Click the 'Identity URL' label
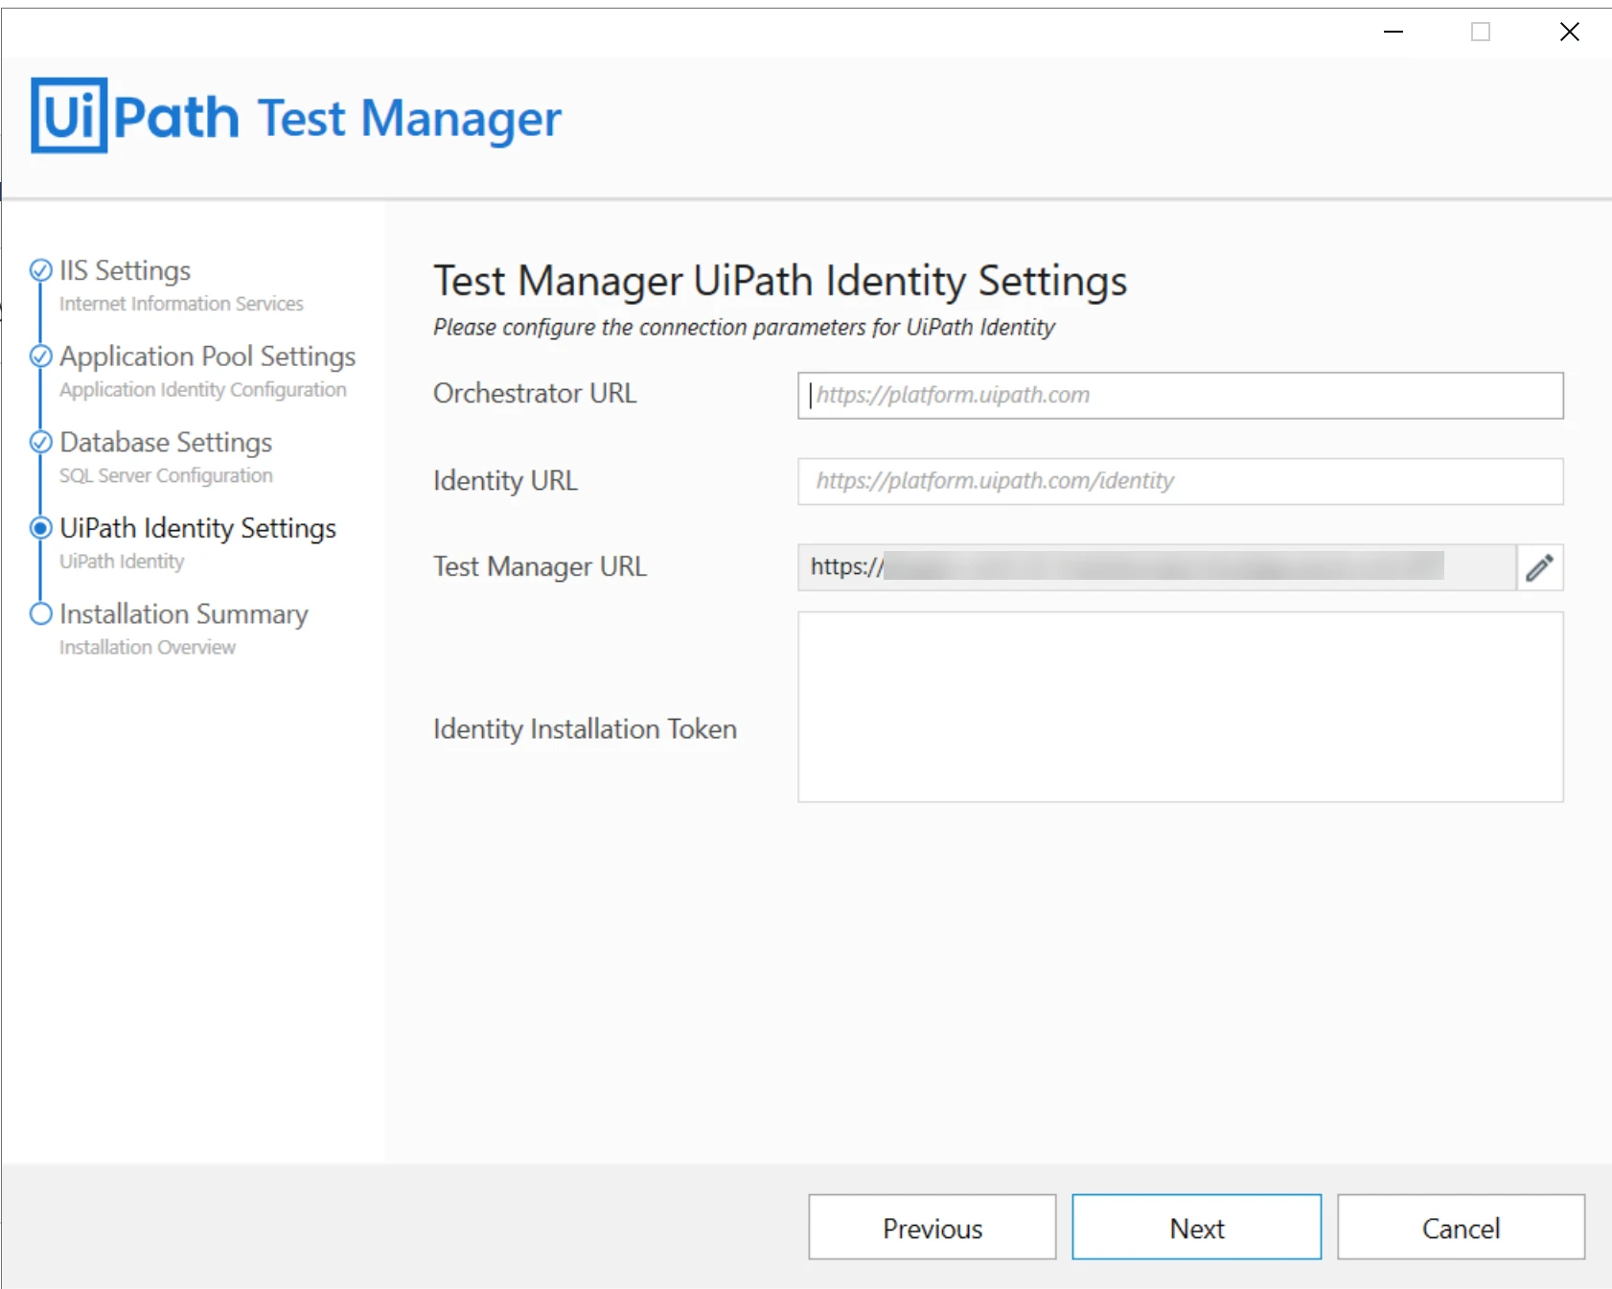Image resolution: width=1612 pixels, height=1289 pixels. pos(505,480)
